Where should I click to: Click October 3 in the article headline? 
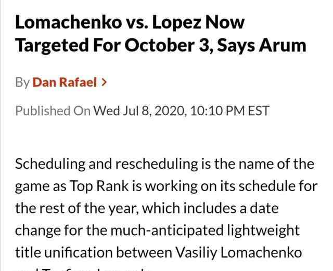(167, 45)
